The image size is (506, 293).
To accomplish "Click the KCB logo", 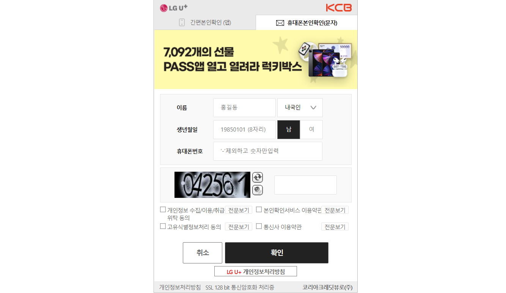I will pyautogui.click(x=339, y=8).
